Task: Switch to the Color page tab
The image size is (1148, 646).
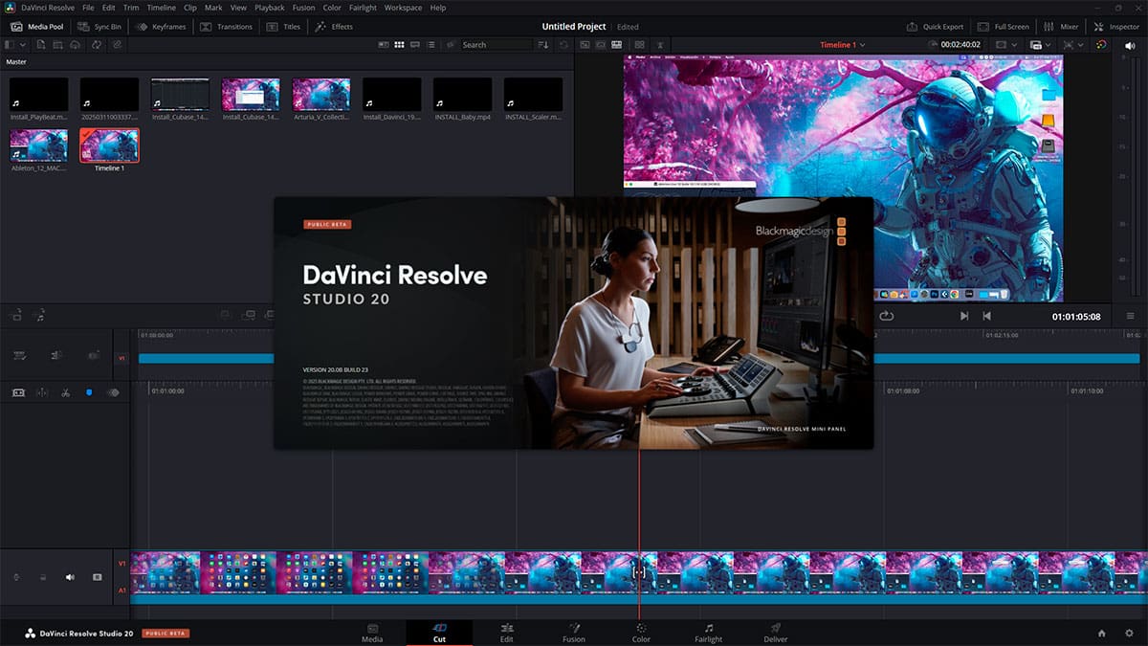Action: point(641,633)
